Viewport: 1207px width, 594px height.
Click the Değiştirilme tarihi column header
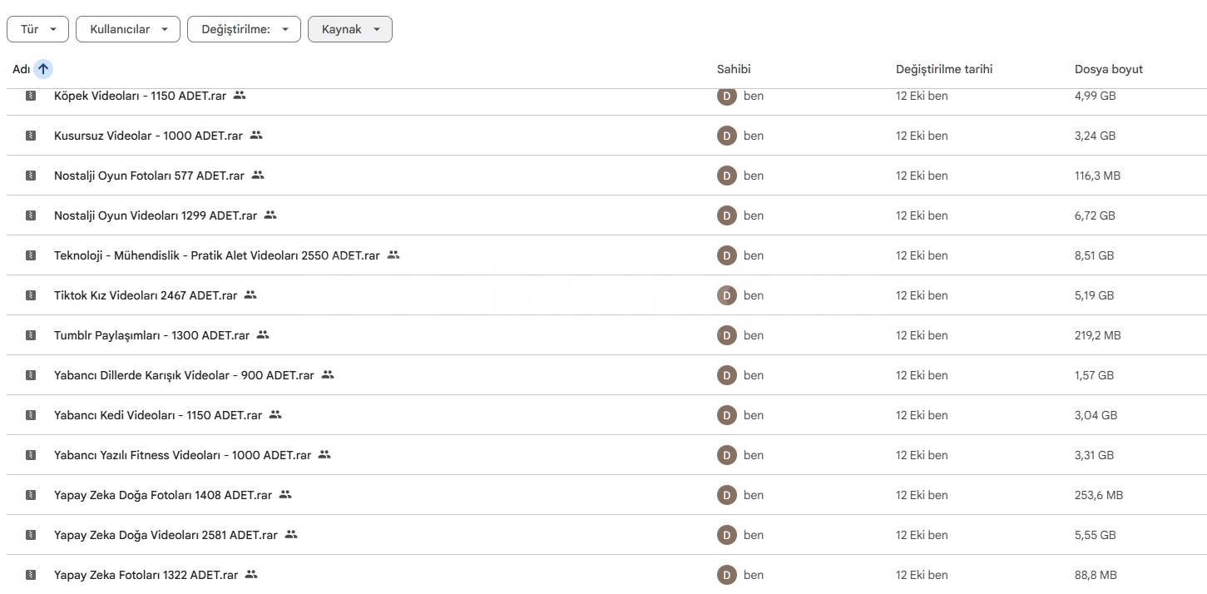943,70
